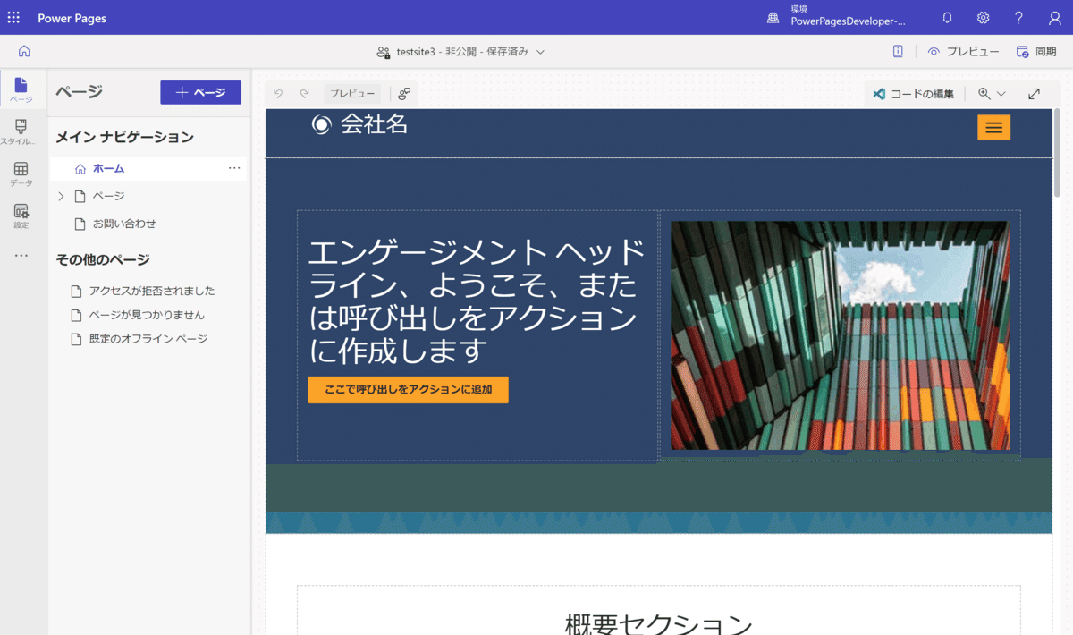Open the help question mark icon

[x=1018, y=18]
